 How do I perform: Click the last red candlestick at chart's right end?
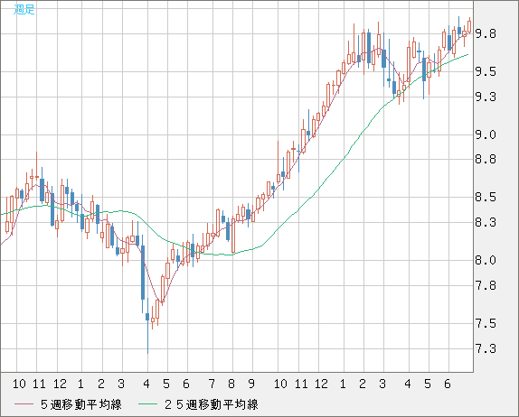point(469,26)
